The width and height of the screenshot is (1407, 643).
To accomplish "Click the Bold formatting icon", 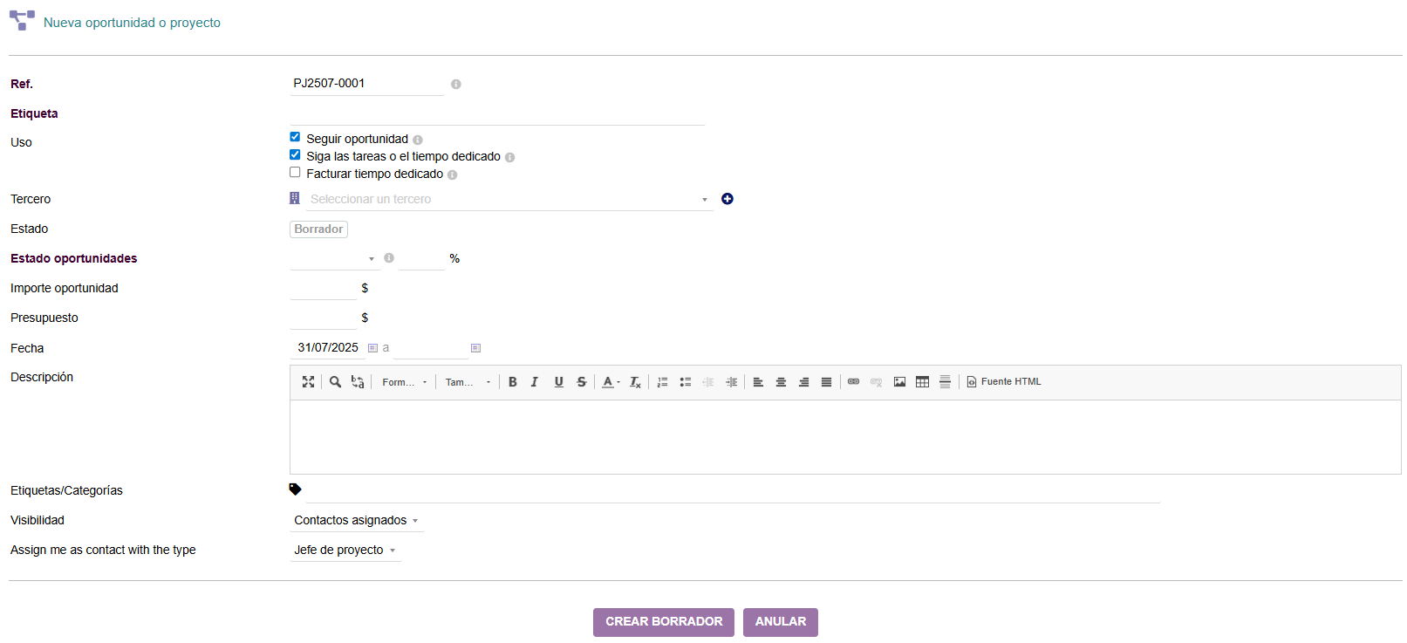I will click(513, 382).
